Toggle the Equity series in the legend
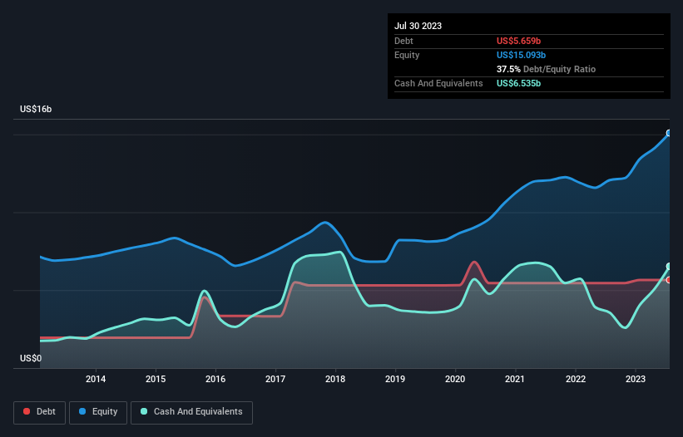 point(98,412)
